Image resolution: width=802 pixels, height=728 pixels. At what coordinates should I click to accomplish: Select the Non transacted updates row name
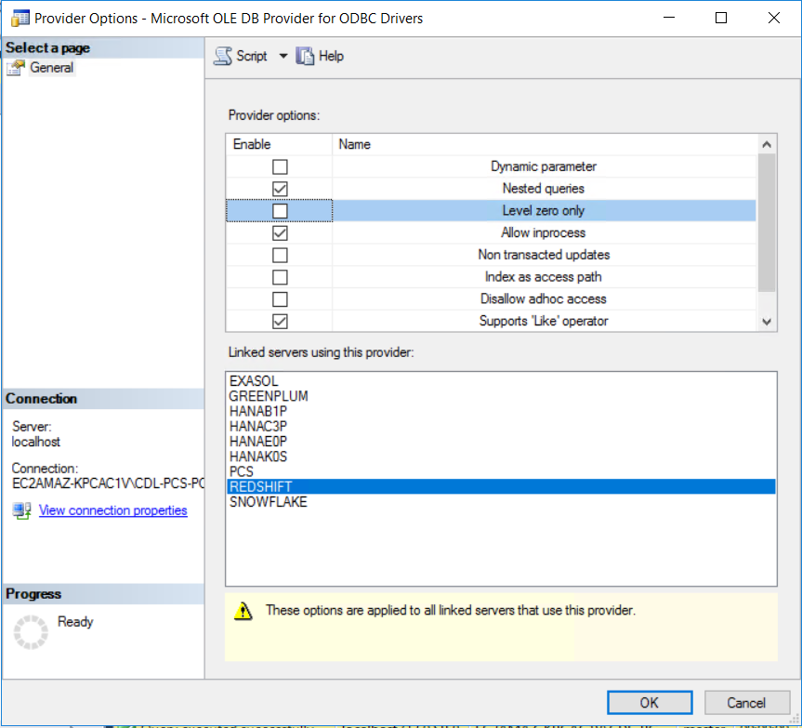pos(544,255)
